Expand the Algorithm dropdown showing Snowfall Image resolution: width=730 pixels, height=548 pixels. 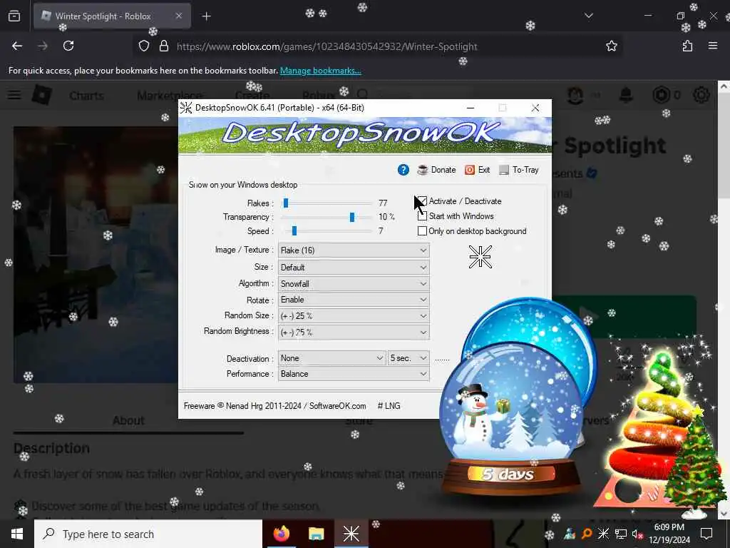click(x=354, y=284)
